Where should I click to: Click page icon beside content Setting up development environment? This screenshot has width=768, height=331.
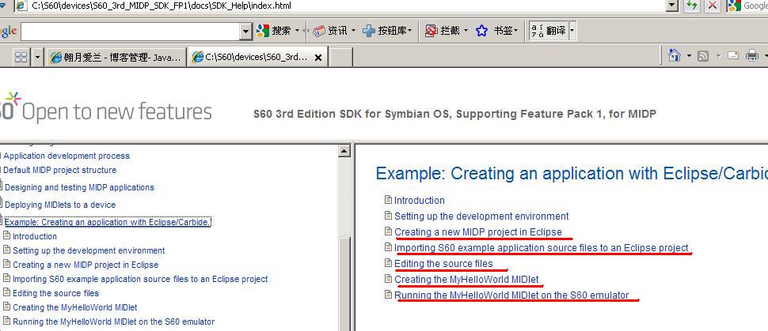pos(389,215)
